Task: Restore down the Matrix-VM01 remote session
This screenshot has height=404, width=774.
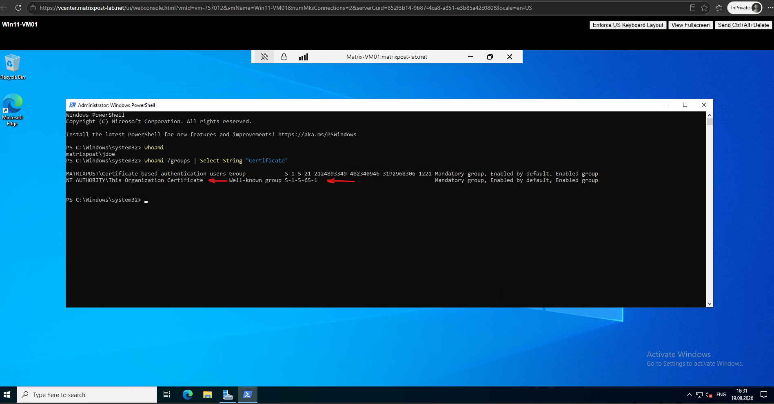Action: tap(490, 57)
